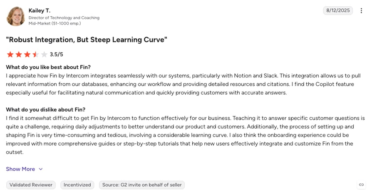Open the three-dot review options menu
372x196 pixels.
pyautogui.click(x=361, y=10)
